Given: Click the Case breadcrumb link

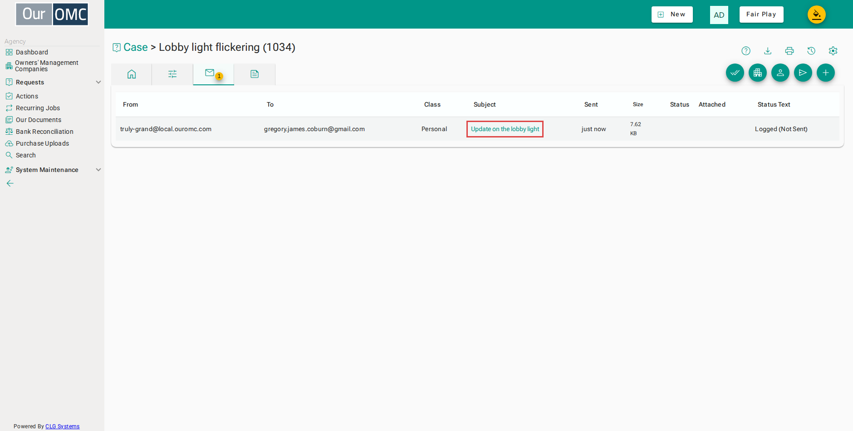Looking at the screenshot, I should tap(136, 47).
